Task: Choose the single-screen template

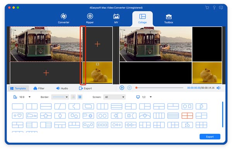Action: (18, 106)
